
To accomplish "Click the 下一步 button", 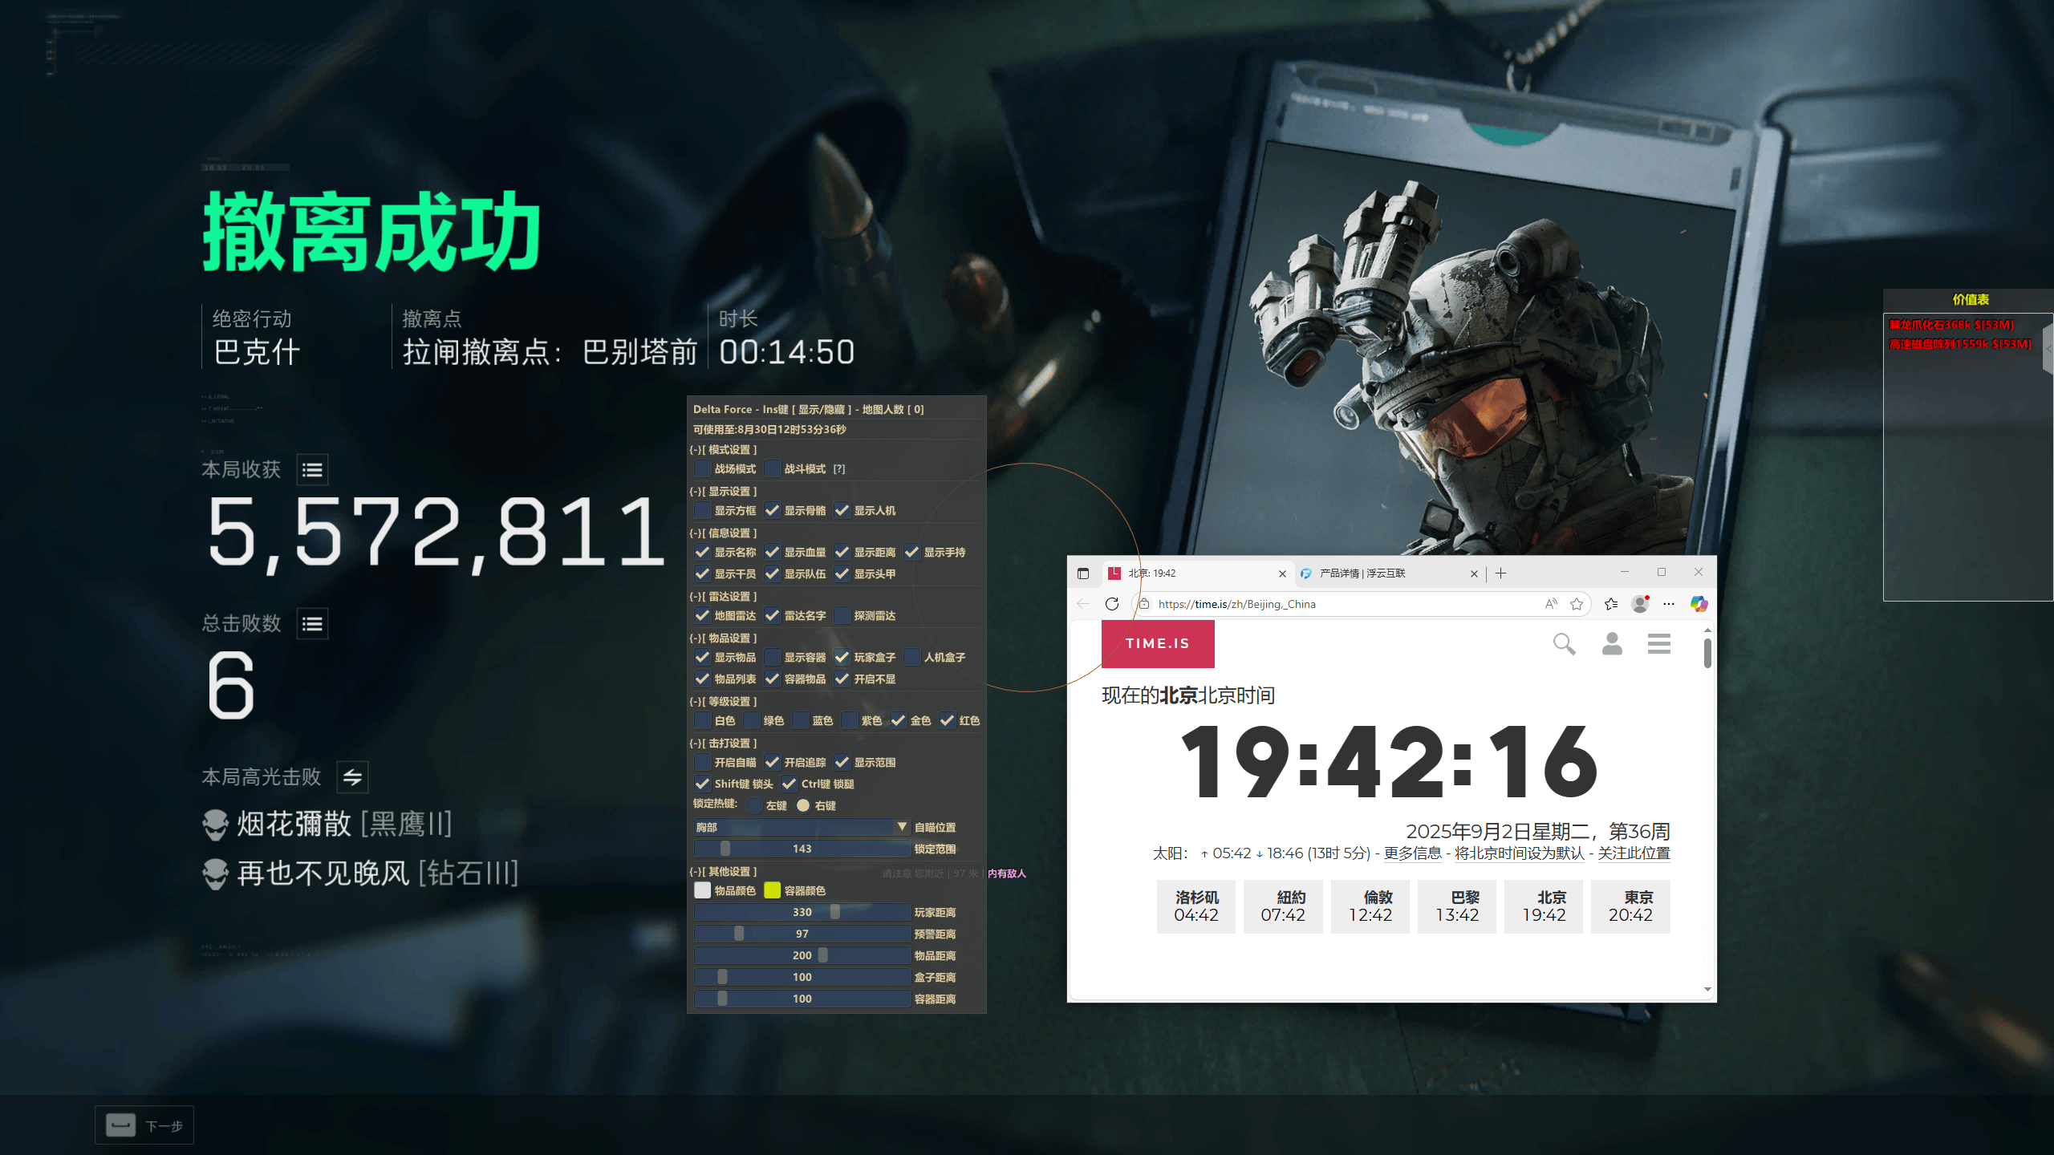I will coord(144,1125).
